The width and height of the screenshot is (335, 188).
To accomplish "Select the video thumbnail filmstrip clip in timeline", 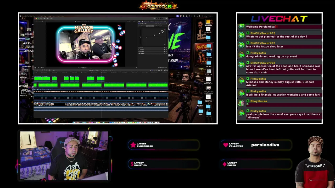I will [101, 104].
